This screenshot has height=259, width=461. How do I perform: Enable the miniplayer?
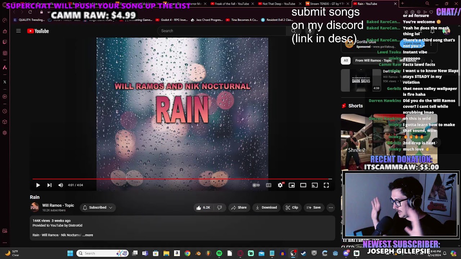click(292, 185)
